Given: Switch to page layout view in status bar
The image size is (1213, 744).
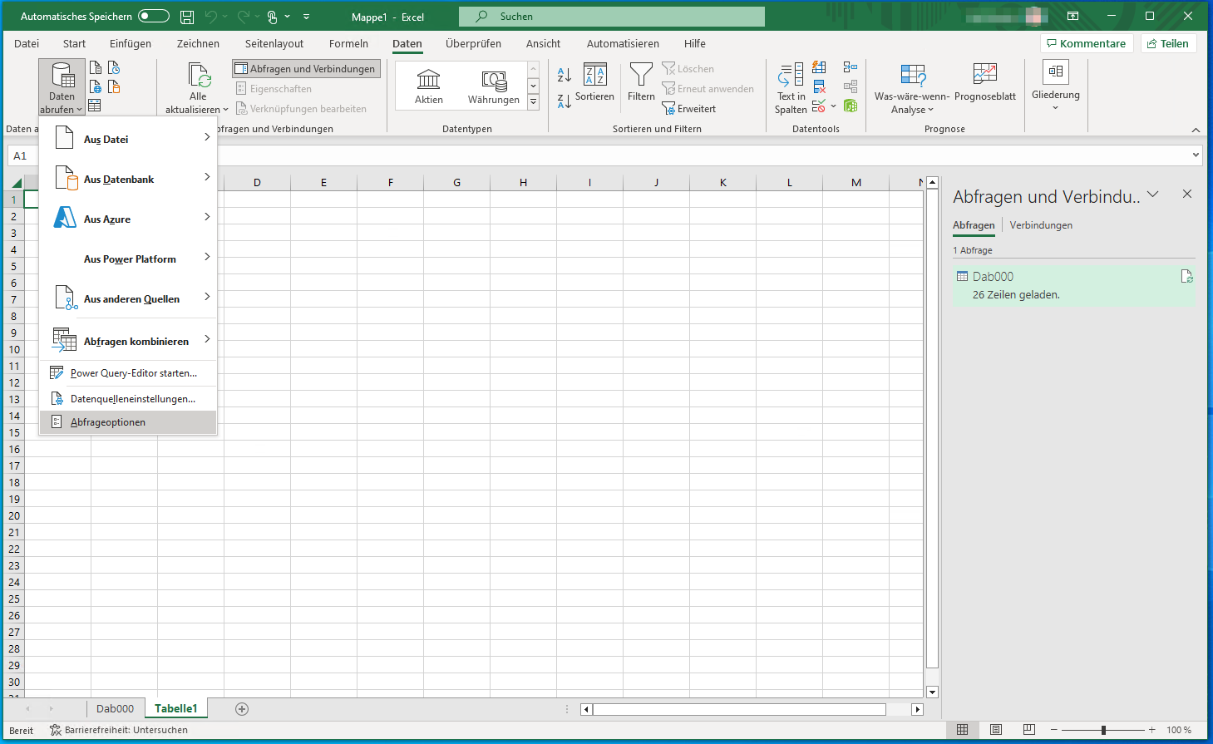Looking at the screenshot, I should (995, 730).
